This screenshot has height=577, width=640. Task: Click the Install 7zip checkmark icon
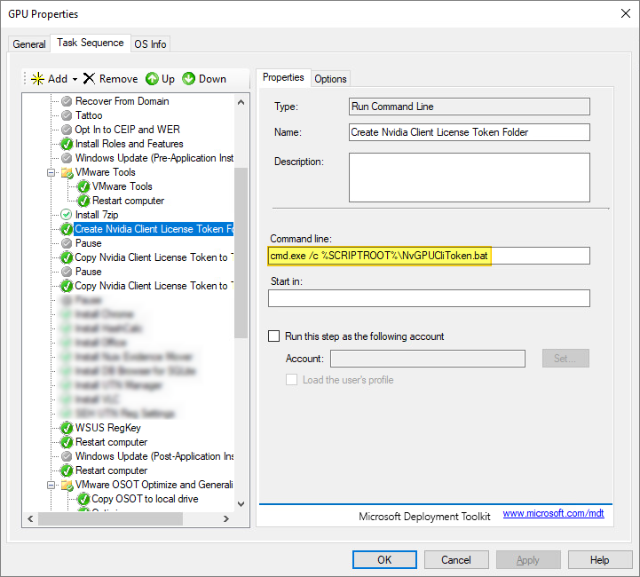pyautogui.click(x=67, y=215)
